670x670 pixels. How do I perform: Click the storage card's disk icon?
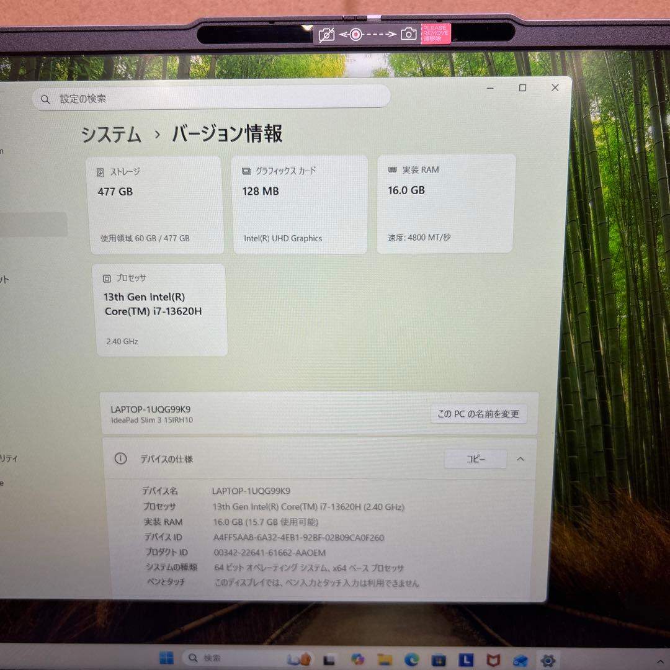100,172
